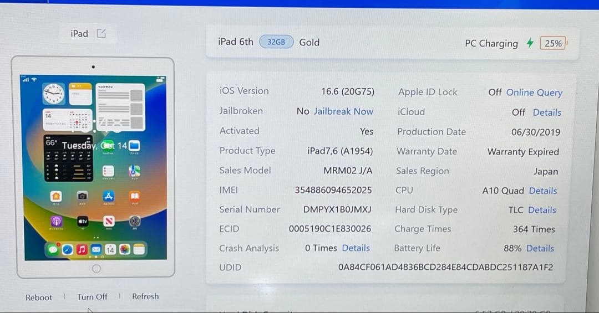The width and height of the screenshot is (599, 313).
Task: Click the Turn Off button
Action: (92, 296)
